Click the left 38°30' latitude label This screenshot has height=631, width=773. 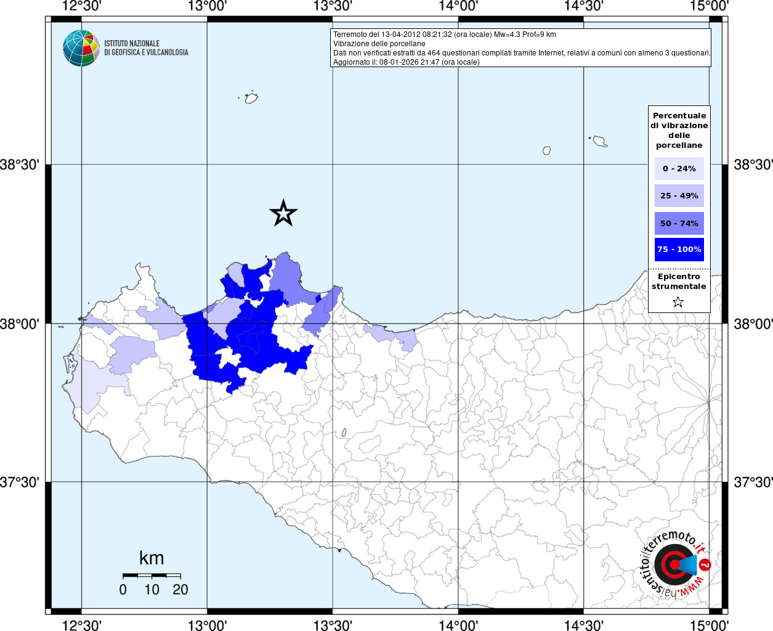pyautogui.click(x=20, y=165)
